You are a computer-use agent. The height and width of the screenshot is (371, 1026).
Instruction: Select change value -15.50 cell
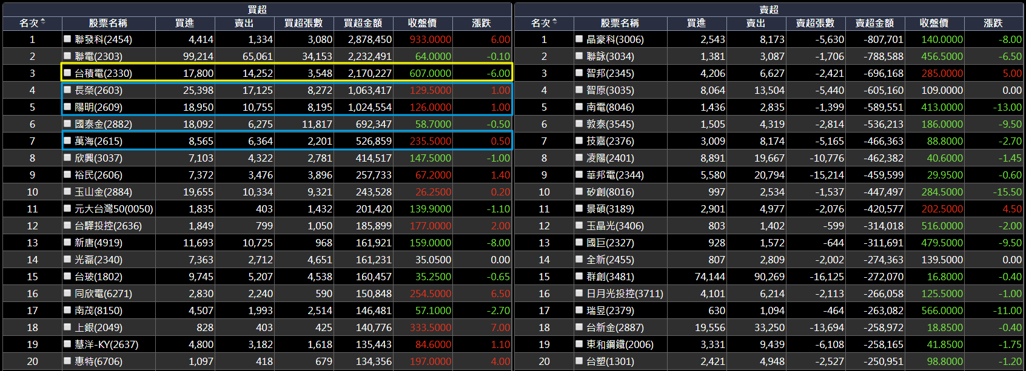[x=1007, y=192]
